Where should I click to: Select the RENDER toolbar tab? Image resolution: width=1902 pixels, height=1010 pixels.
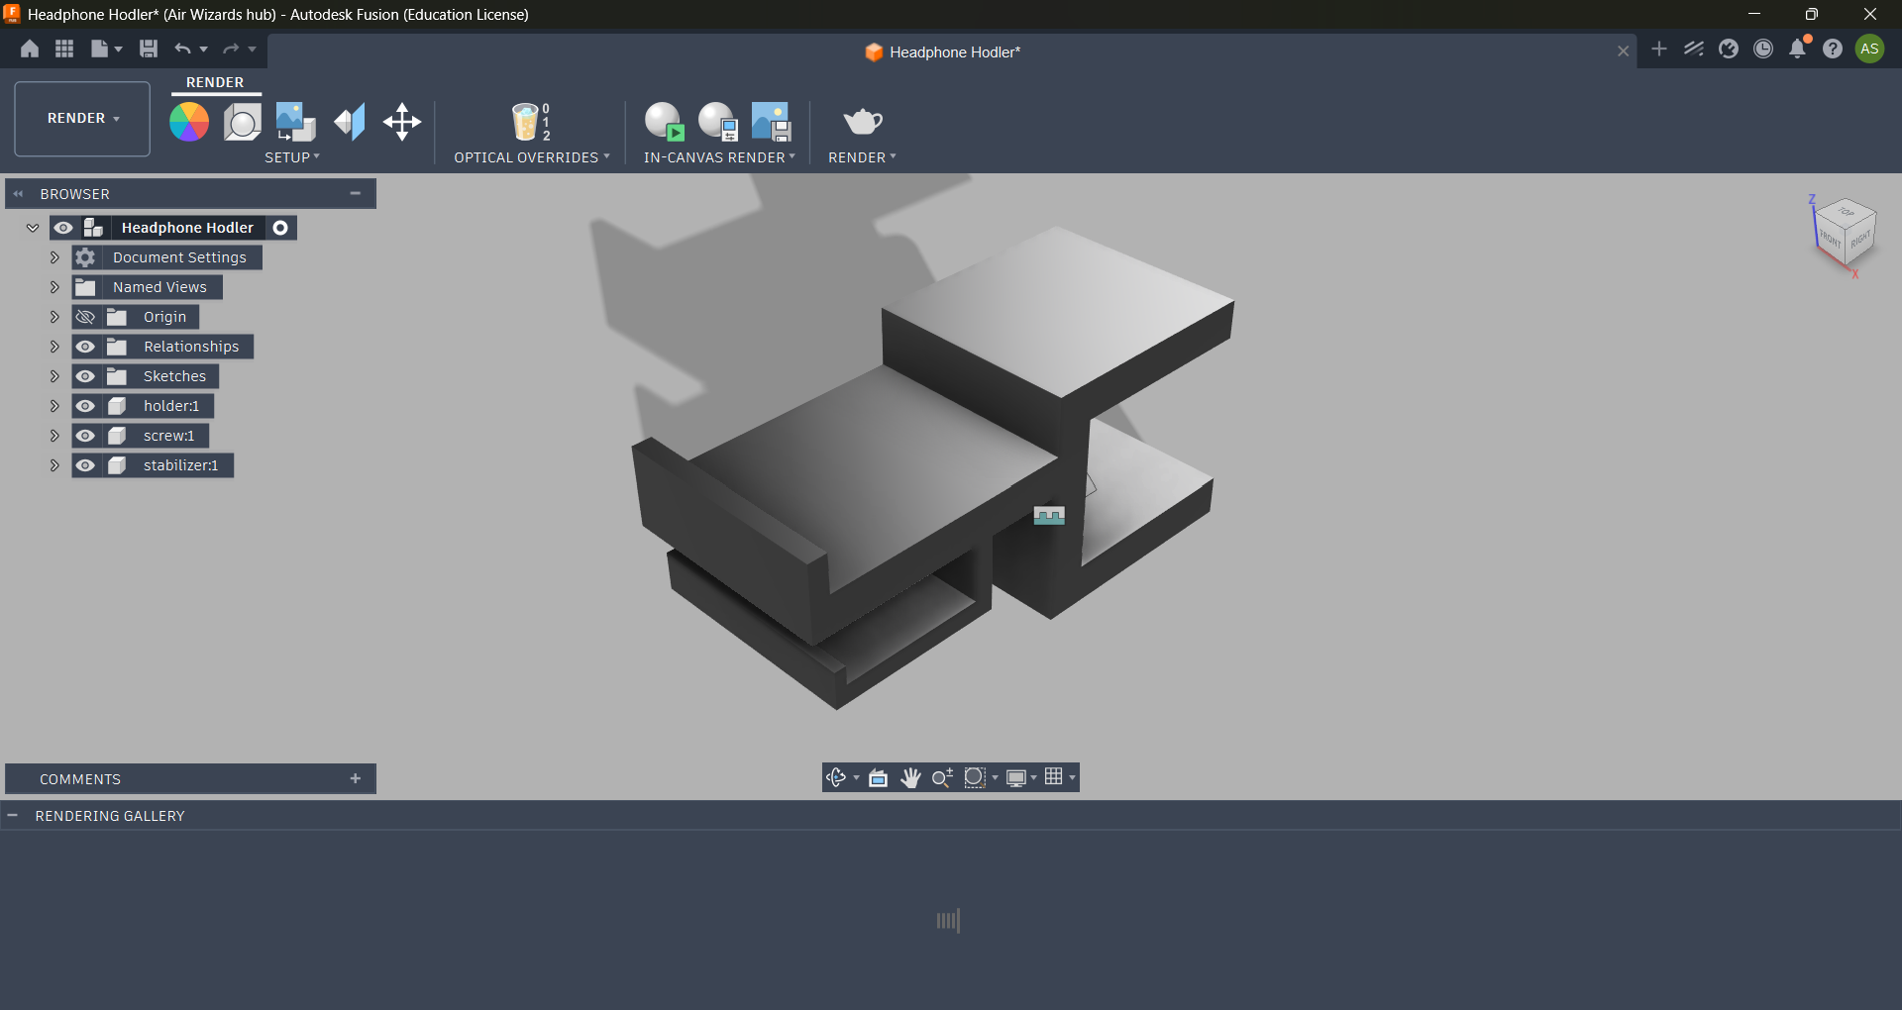pyautogui.click(x=215, y=82)
